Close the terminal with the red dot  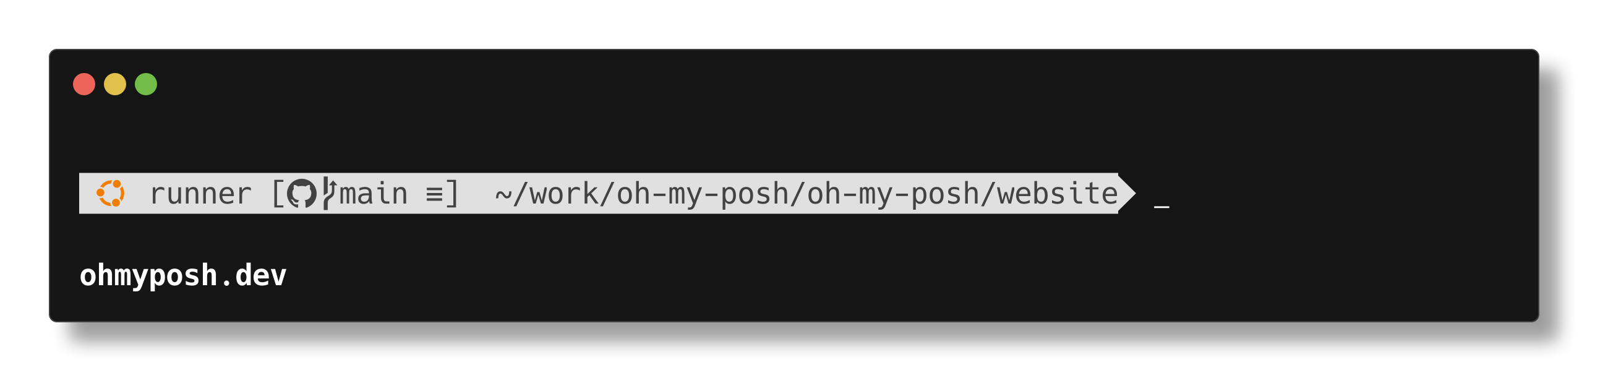tap(84, 84)
